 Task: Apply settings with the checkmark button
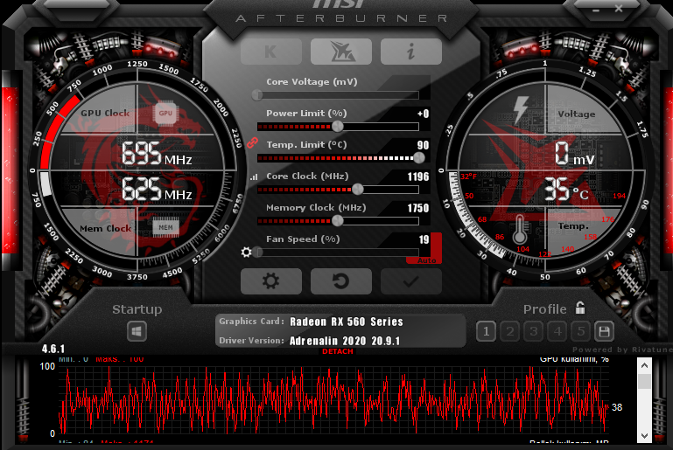tap(411, 281)
